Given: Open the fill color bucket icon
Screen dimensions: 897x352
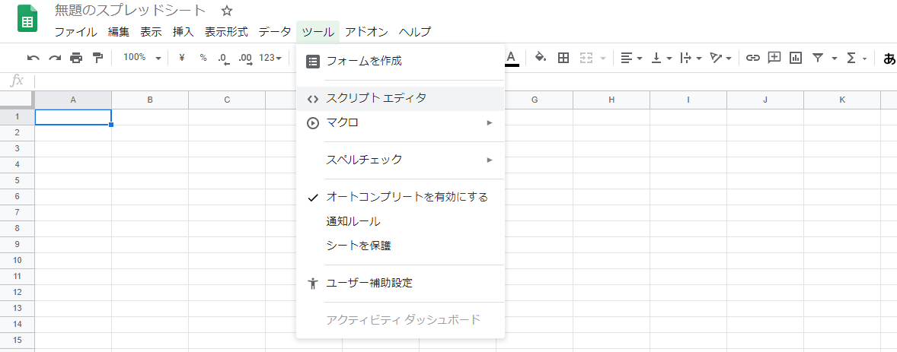Looking at the screenshot, I should click(x=541, y=58).
